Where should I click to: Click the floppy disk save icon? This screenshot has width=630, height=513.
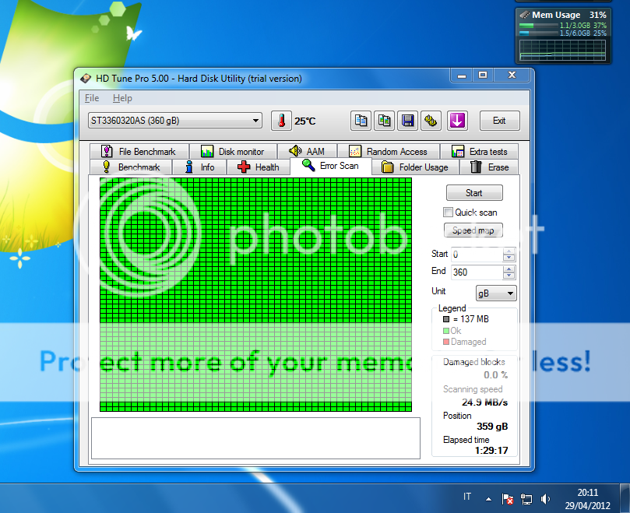pos(407,121)
